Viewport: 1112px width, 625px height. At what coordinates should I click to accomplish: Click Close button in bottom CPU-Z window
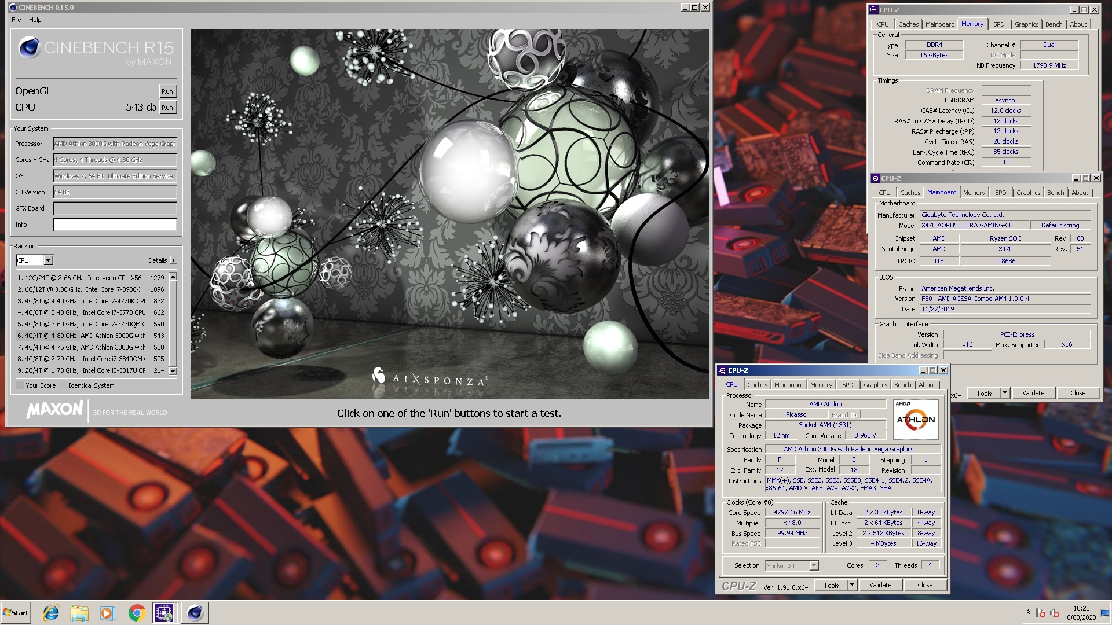pos(925,585)
